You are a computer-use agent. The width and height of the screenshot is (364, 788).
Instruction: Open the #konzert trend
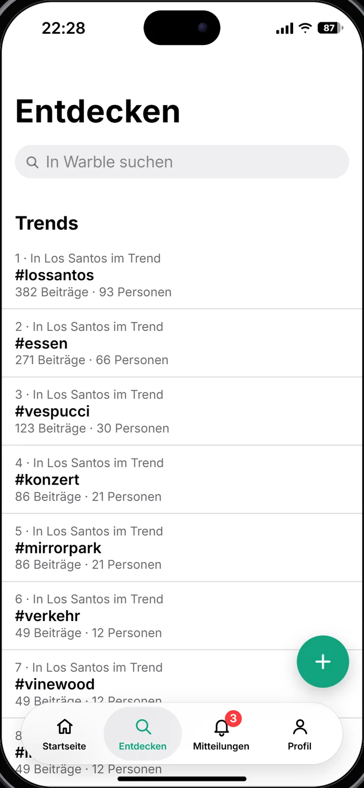coord(182,479)
